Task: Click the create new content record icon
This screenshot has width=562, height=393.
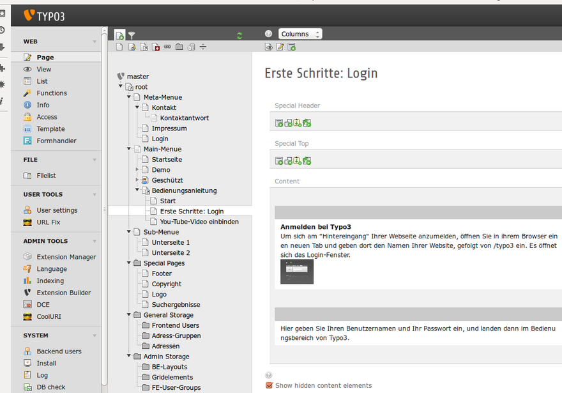Action: click(x=292, y=47)
